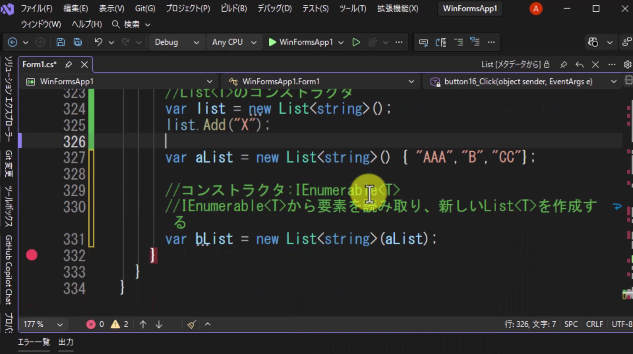633x354 pixels.
Task: Open the GitHub Copilot Chat side tab
Action: click(9, 270)
